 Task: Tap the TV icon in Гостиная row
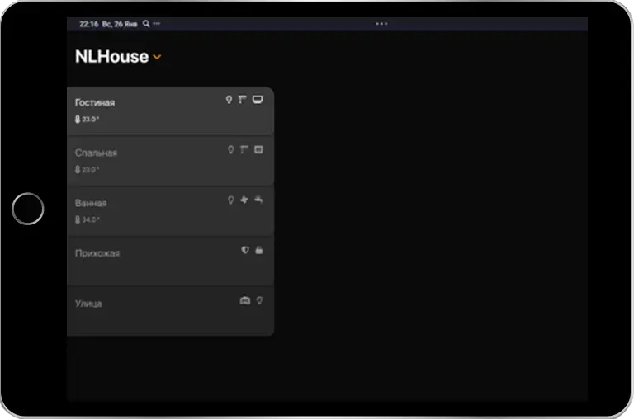(x=258, y=100)
